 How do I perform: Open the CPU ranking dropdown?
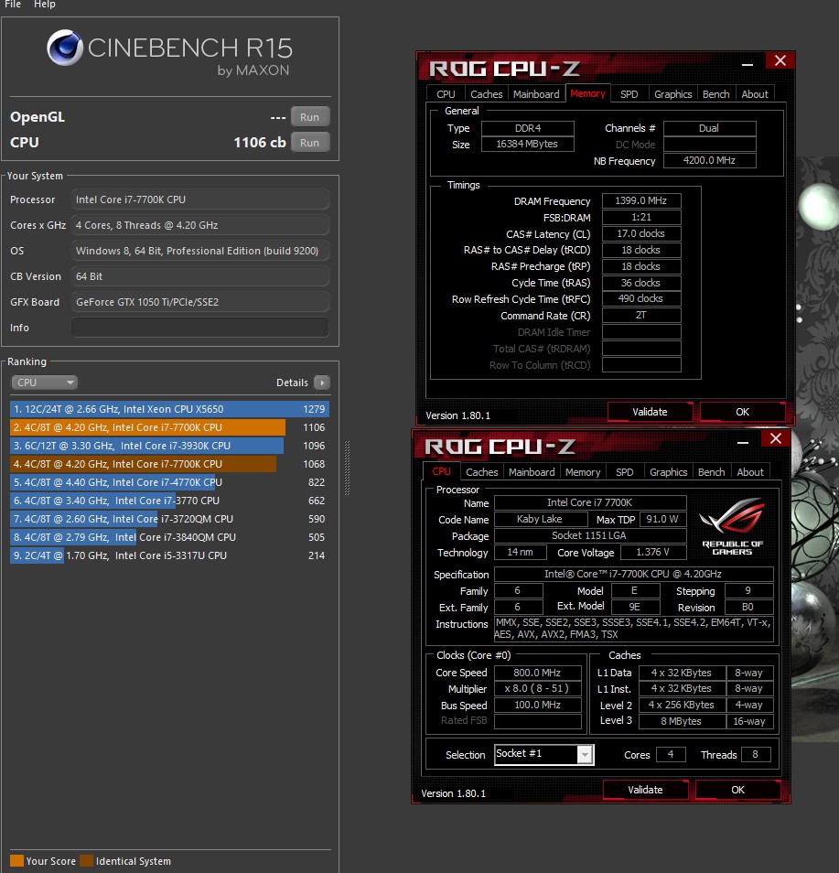[44, 383]
